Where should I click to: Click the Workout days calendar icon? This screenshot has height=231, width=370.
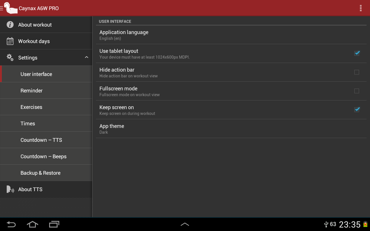point(10,41)
